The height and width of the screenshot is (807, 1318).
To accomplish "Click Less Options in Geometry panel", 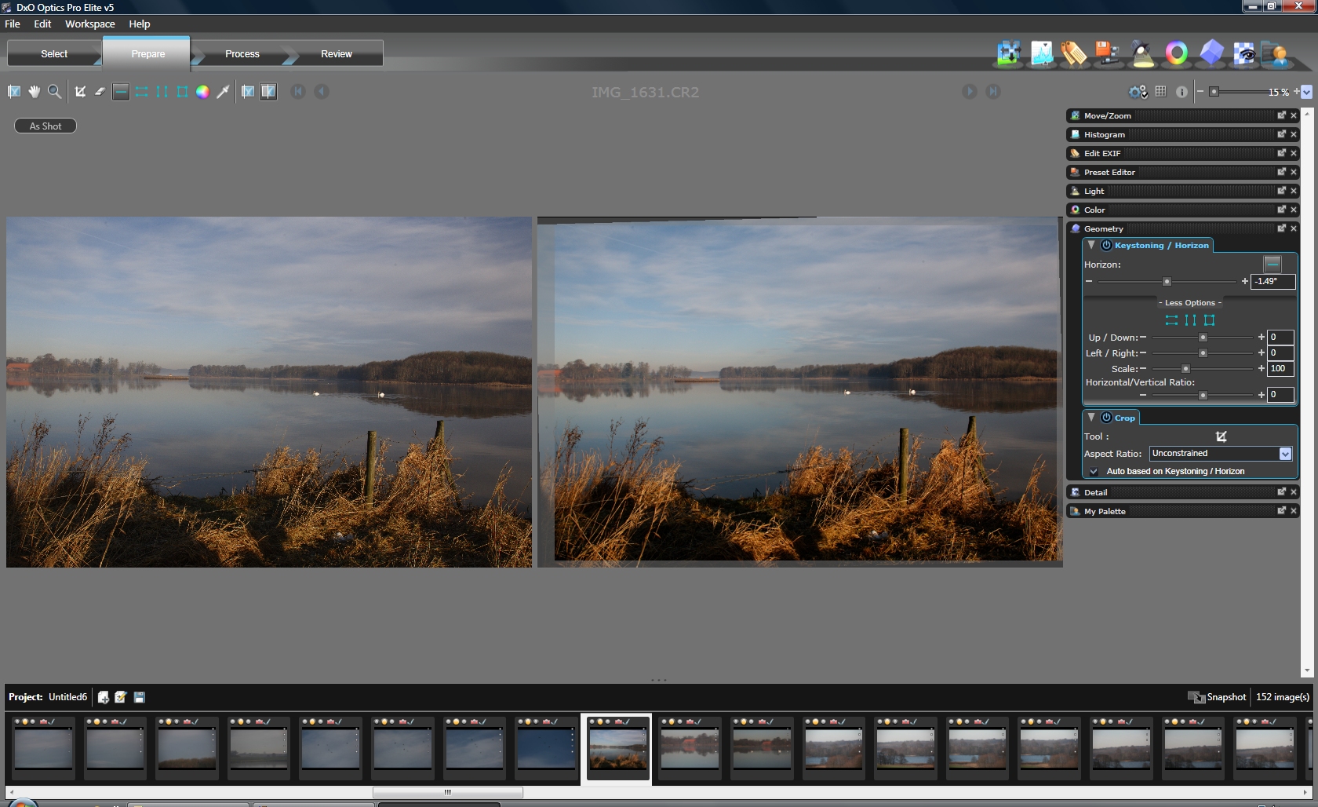I will pyautogui.click(x=1189, y=303).
